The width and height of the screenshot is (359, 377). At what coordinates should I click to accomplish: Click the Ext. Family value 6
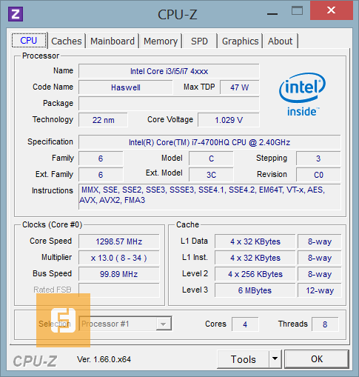point(101,175)
